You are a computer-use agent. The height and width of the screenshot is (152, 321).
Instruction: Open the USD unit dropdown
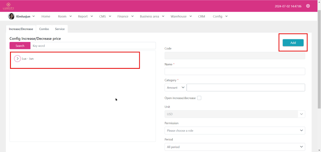(x=234, y=114)
